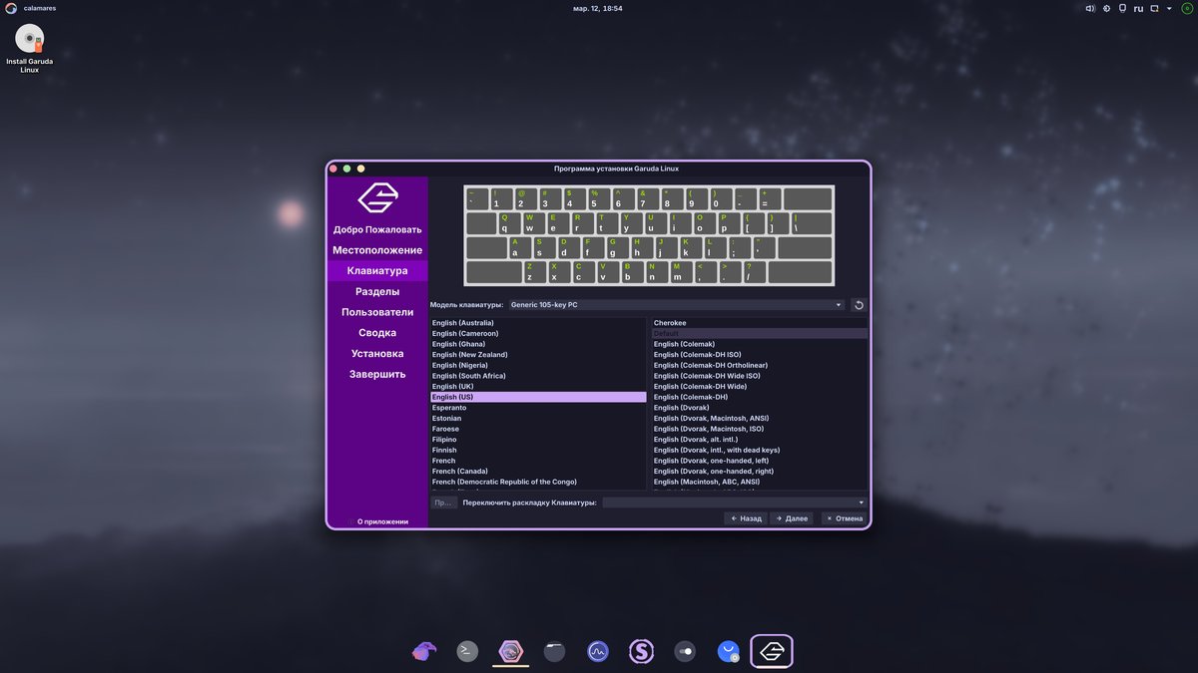Select the Местоположение sidebar step

(x=377, y=250)
